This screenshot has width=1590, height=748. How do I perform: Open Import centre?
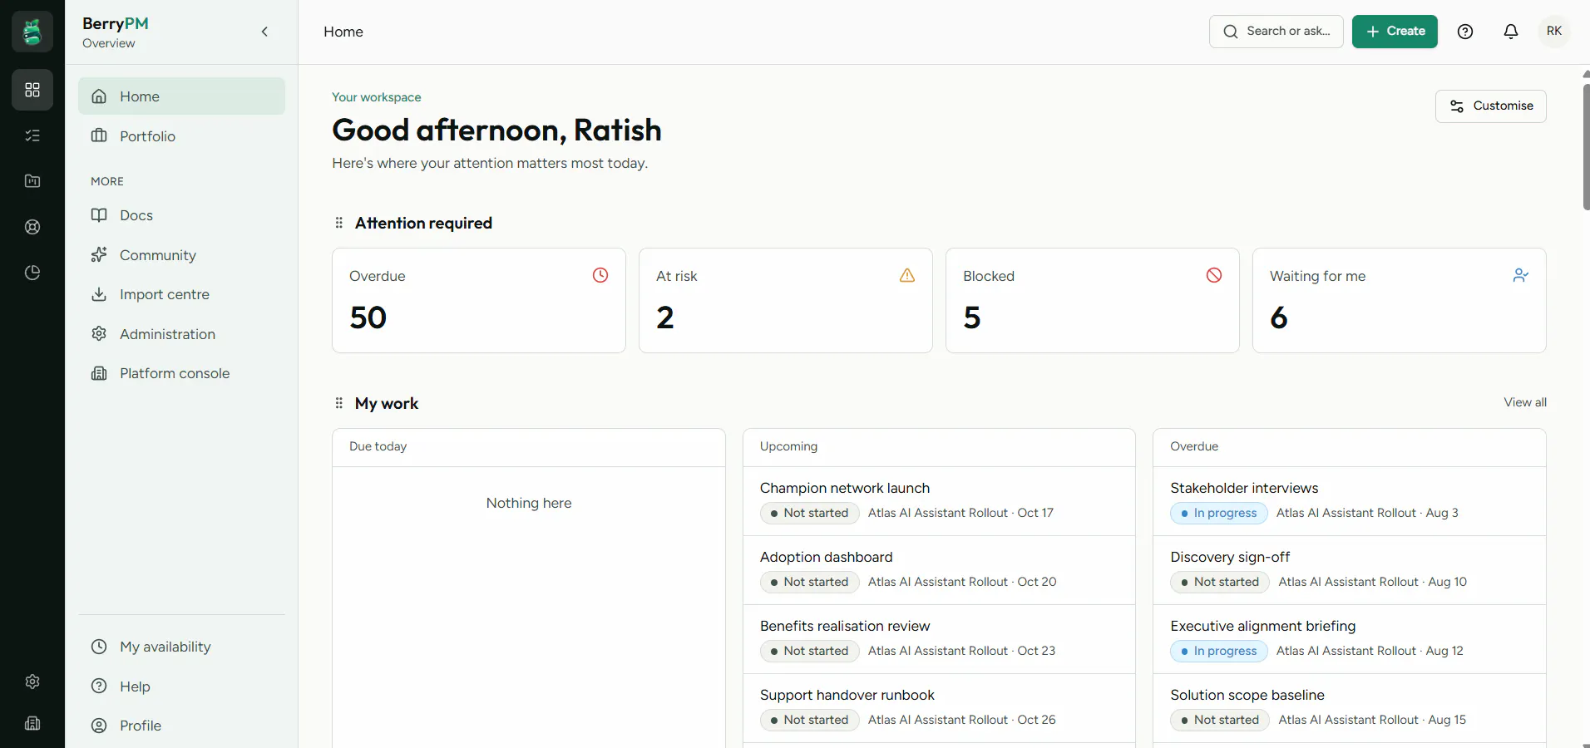pos(181,294)
